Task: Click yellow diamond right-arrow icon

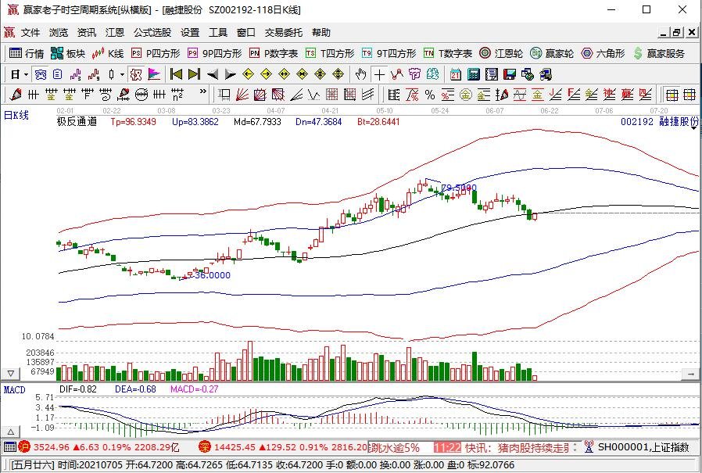Action: pyautogui.click(x=266, y=74)
